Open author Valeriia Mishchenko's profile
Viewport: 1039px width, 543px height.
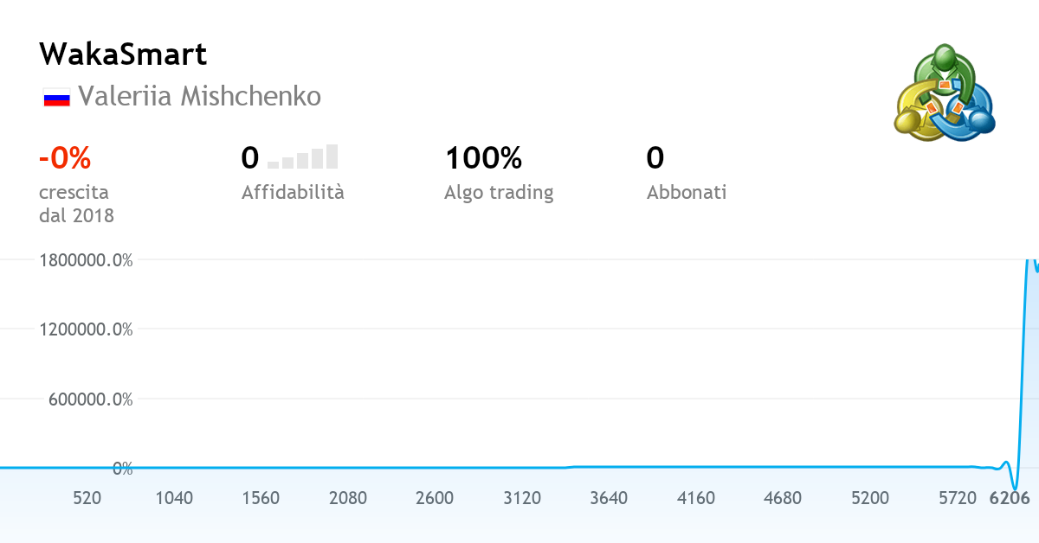pyautogui.click(x=199, y=96)
